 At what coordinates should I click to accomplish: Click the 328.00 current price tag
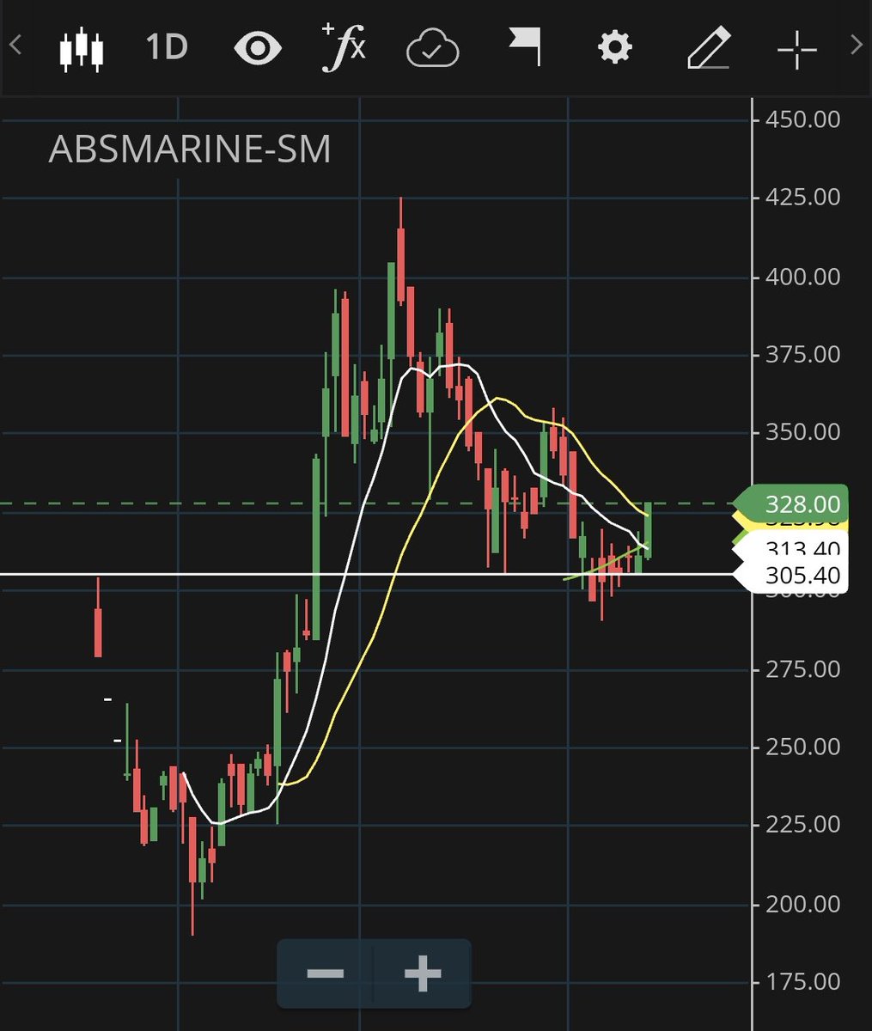[x=790, y=503]
